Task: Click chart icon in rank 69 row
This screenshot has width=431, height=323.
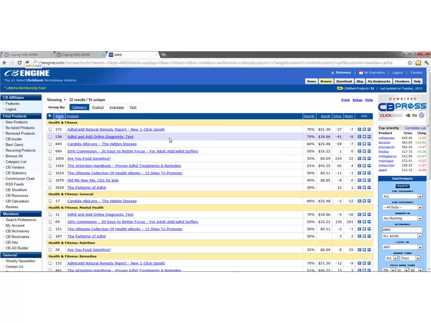Action: (x=369, y=222)
